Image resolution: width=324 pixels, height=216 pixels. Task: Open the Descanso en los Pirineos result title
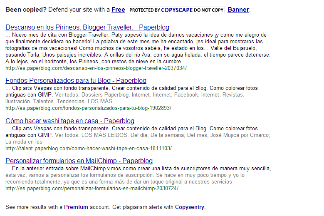point(87,27)
